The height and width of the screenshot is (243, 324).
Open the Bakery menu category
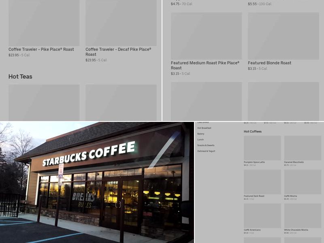coord(200,134)
